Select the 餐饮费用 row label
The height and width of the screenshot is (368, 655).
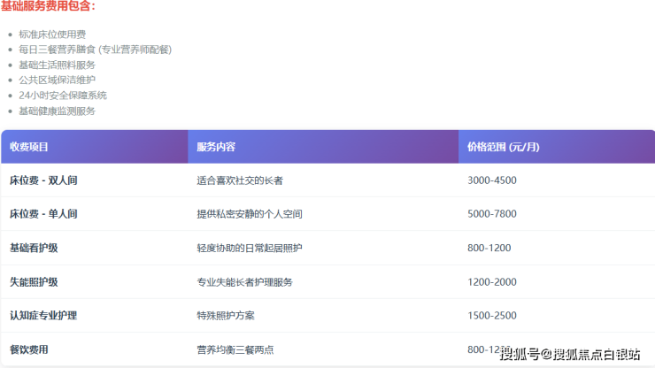pos(29,349)
